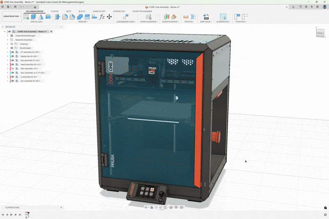Click the Capture Position icon
The image size is (329, 219).
[237, 17]
